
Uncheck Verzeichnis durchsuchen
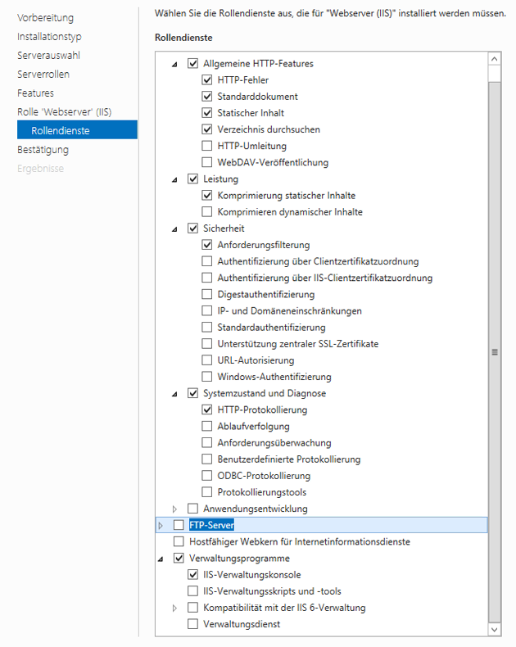click(x=207, y=129)
